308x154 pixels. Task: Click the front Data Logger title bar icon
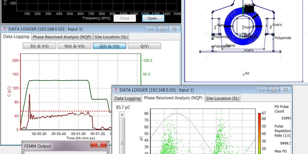point(116,90)
